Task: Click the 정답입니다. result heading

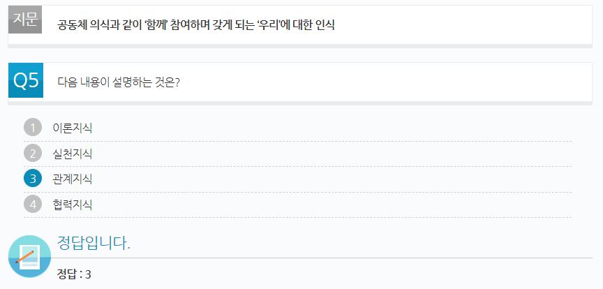Action: 94,243
